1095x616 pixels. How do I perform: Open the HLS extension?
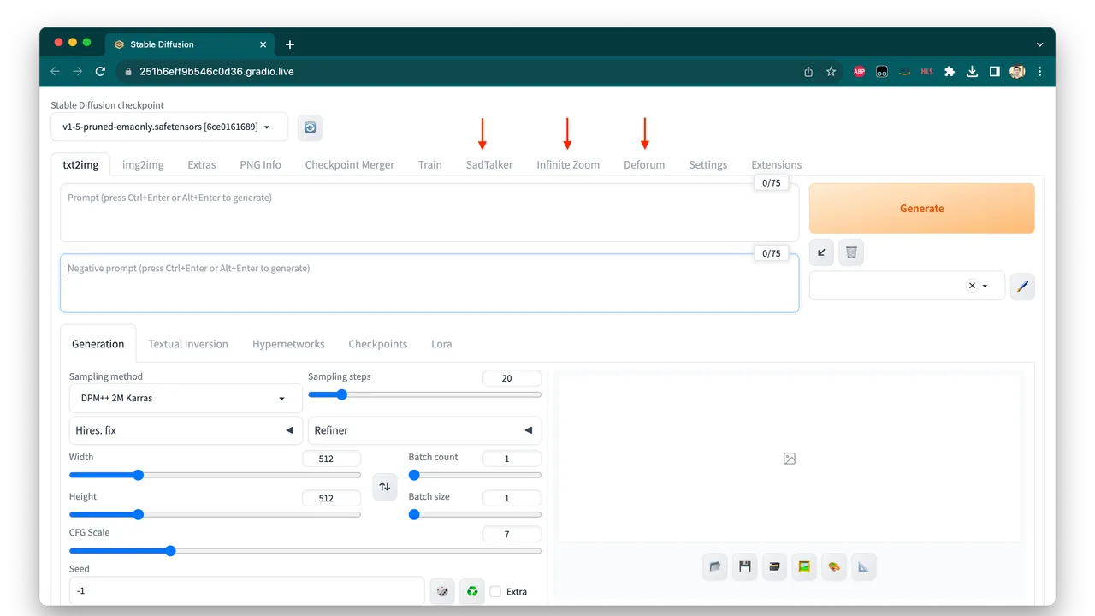coord(926,72)
